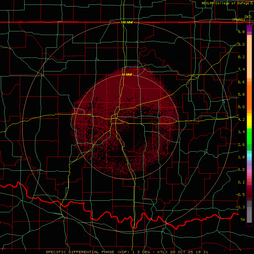Click the 1.8 scale value

click(x=241, y=157)
